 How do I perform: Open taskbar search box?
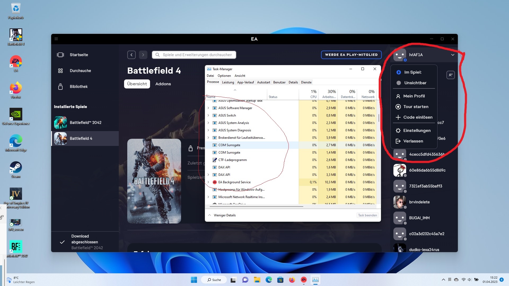click(214, 280)
